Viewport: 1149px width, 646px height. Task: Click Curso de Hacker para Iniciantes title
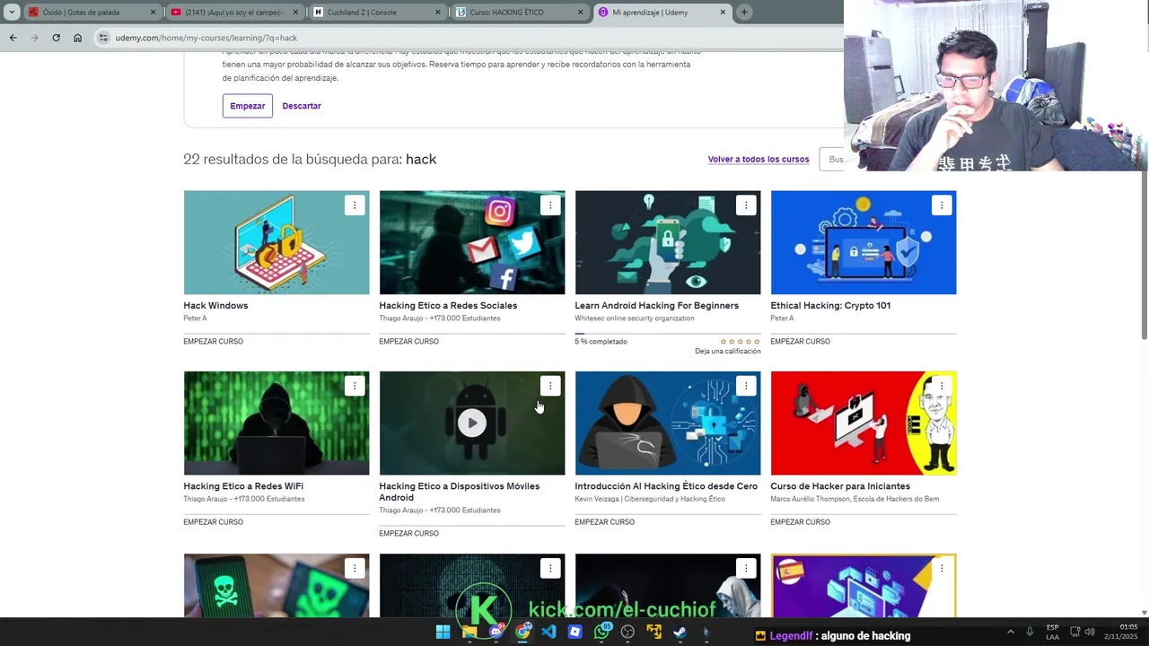point(840,486)
